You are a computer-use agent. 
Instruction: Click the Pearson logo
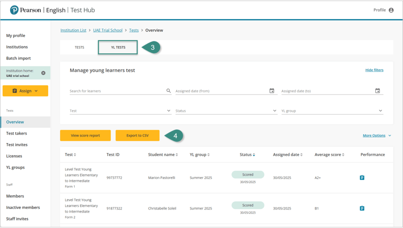15,10
